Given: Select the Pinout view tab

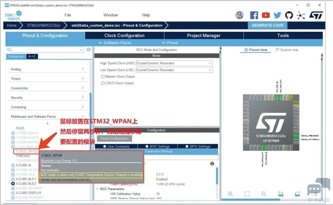Looking at the screenshot, I should point(256,50).
